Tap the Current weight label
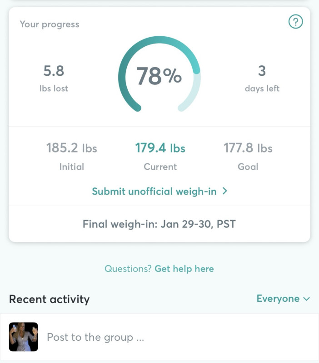This screenshot has height=363, width=319. [x=160, y=167]
